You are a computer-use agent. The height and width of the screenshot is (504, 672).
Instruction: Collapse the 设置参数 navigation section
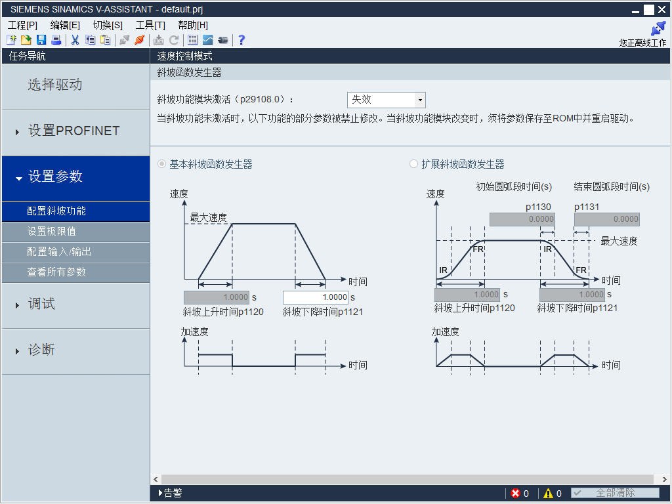[x=18, y=178]
